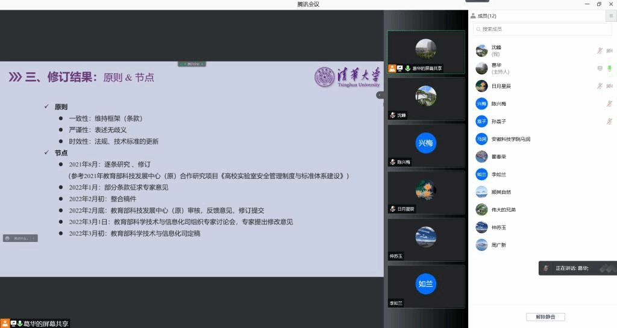The width and height of the screenshot is (617, 328).
Task: Click the orange person icon at bottom-left corner
Action: (x=5, y=323)
